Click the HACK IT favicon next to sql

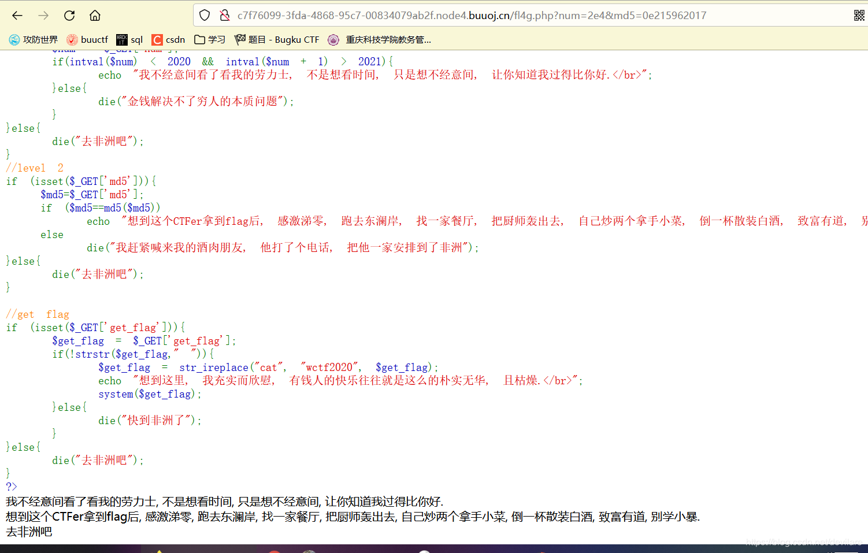point(122,39)
